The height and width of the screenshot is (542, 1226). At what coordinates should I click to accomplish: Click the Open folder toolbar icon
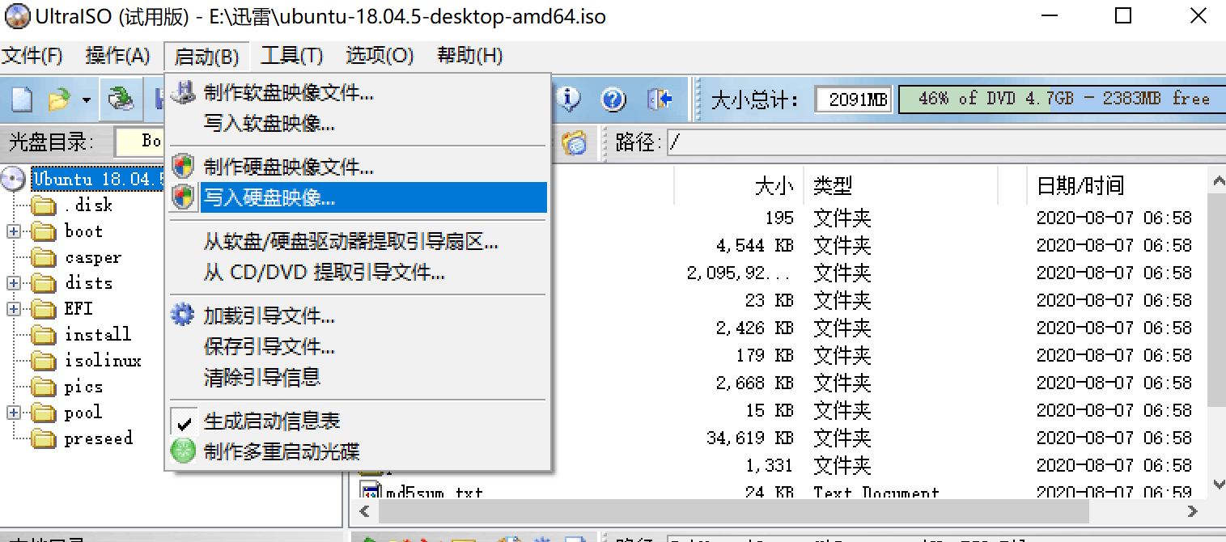58,100
